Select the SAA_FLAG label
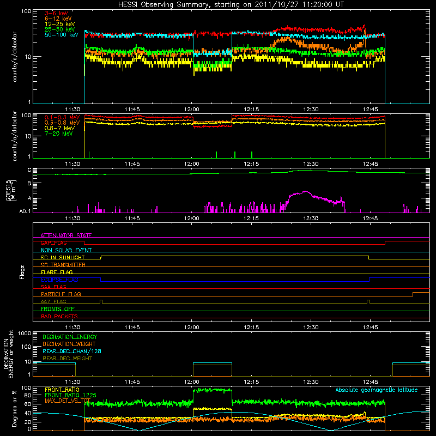The height and width of the screenshot is (436, 436). pyautogui.click(x=53, y=287)
